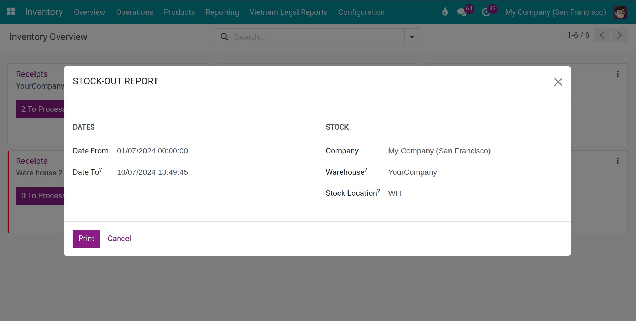Click the 2 To Process button
The width and height of the screenshot is (636, 321).
click(40, 109)
